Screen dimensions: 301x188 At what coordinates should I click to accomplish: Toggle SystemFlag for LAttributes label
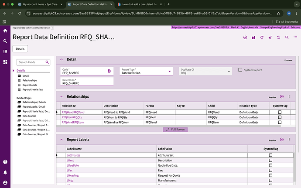coord(270,155)
